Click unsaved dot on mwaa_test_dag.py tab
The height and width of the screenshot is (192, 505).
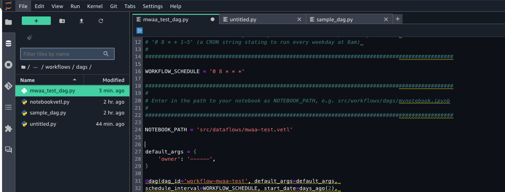pos(213,19)
